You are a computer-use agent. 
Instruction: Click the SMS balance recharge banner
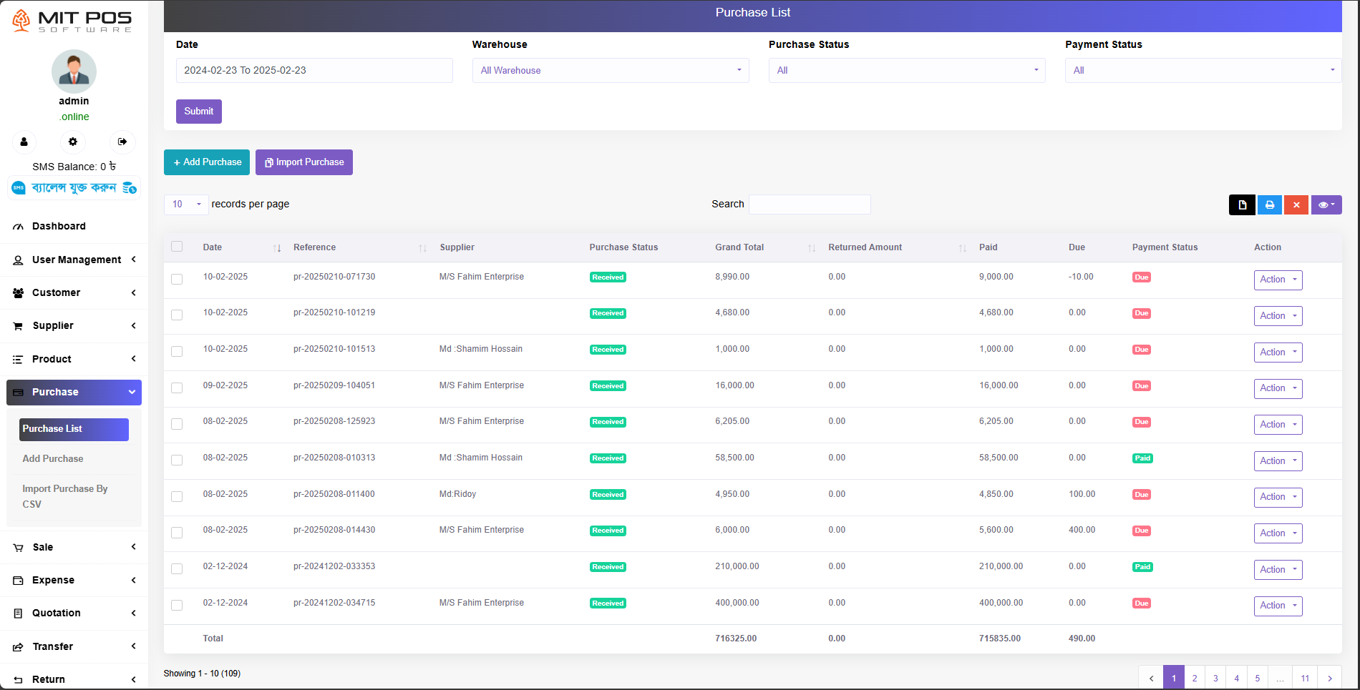(x=74, y=187)
